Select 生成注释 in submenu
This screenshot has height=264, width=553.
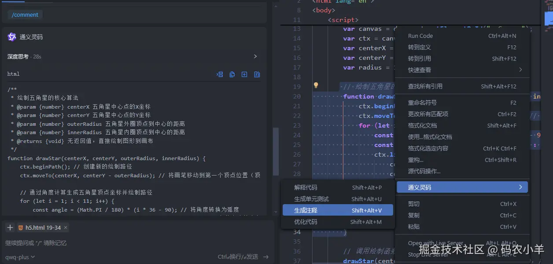point(338,210)
